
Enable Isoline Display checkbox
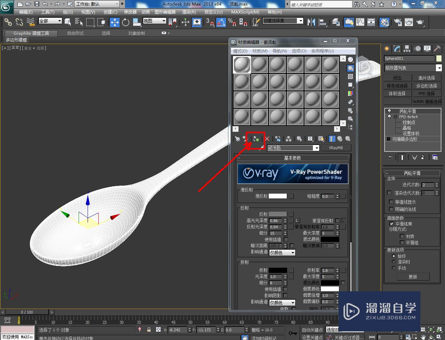click(391, 202)
